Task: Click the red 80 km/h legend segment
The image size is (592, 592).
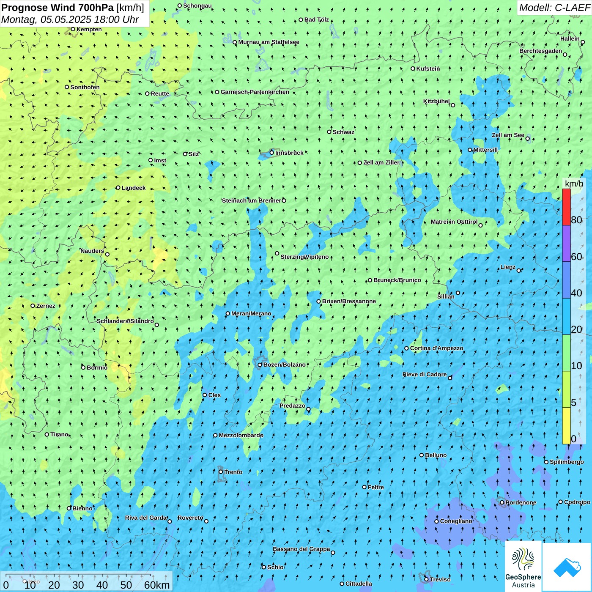Action: (566, 207)
